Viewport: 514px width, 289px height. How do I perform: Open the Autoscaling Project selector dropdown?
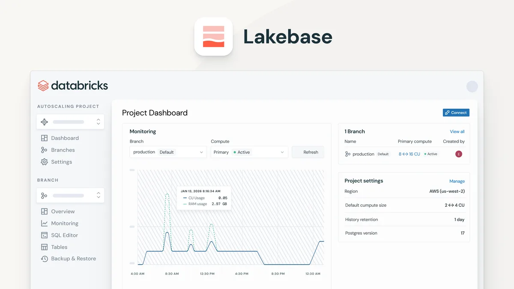70,122
